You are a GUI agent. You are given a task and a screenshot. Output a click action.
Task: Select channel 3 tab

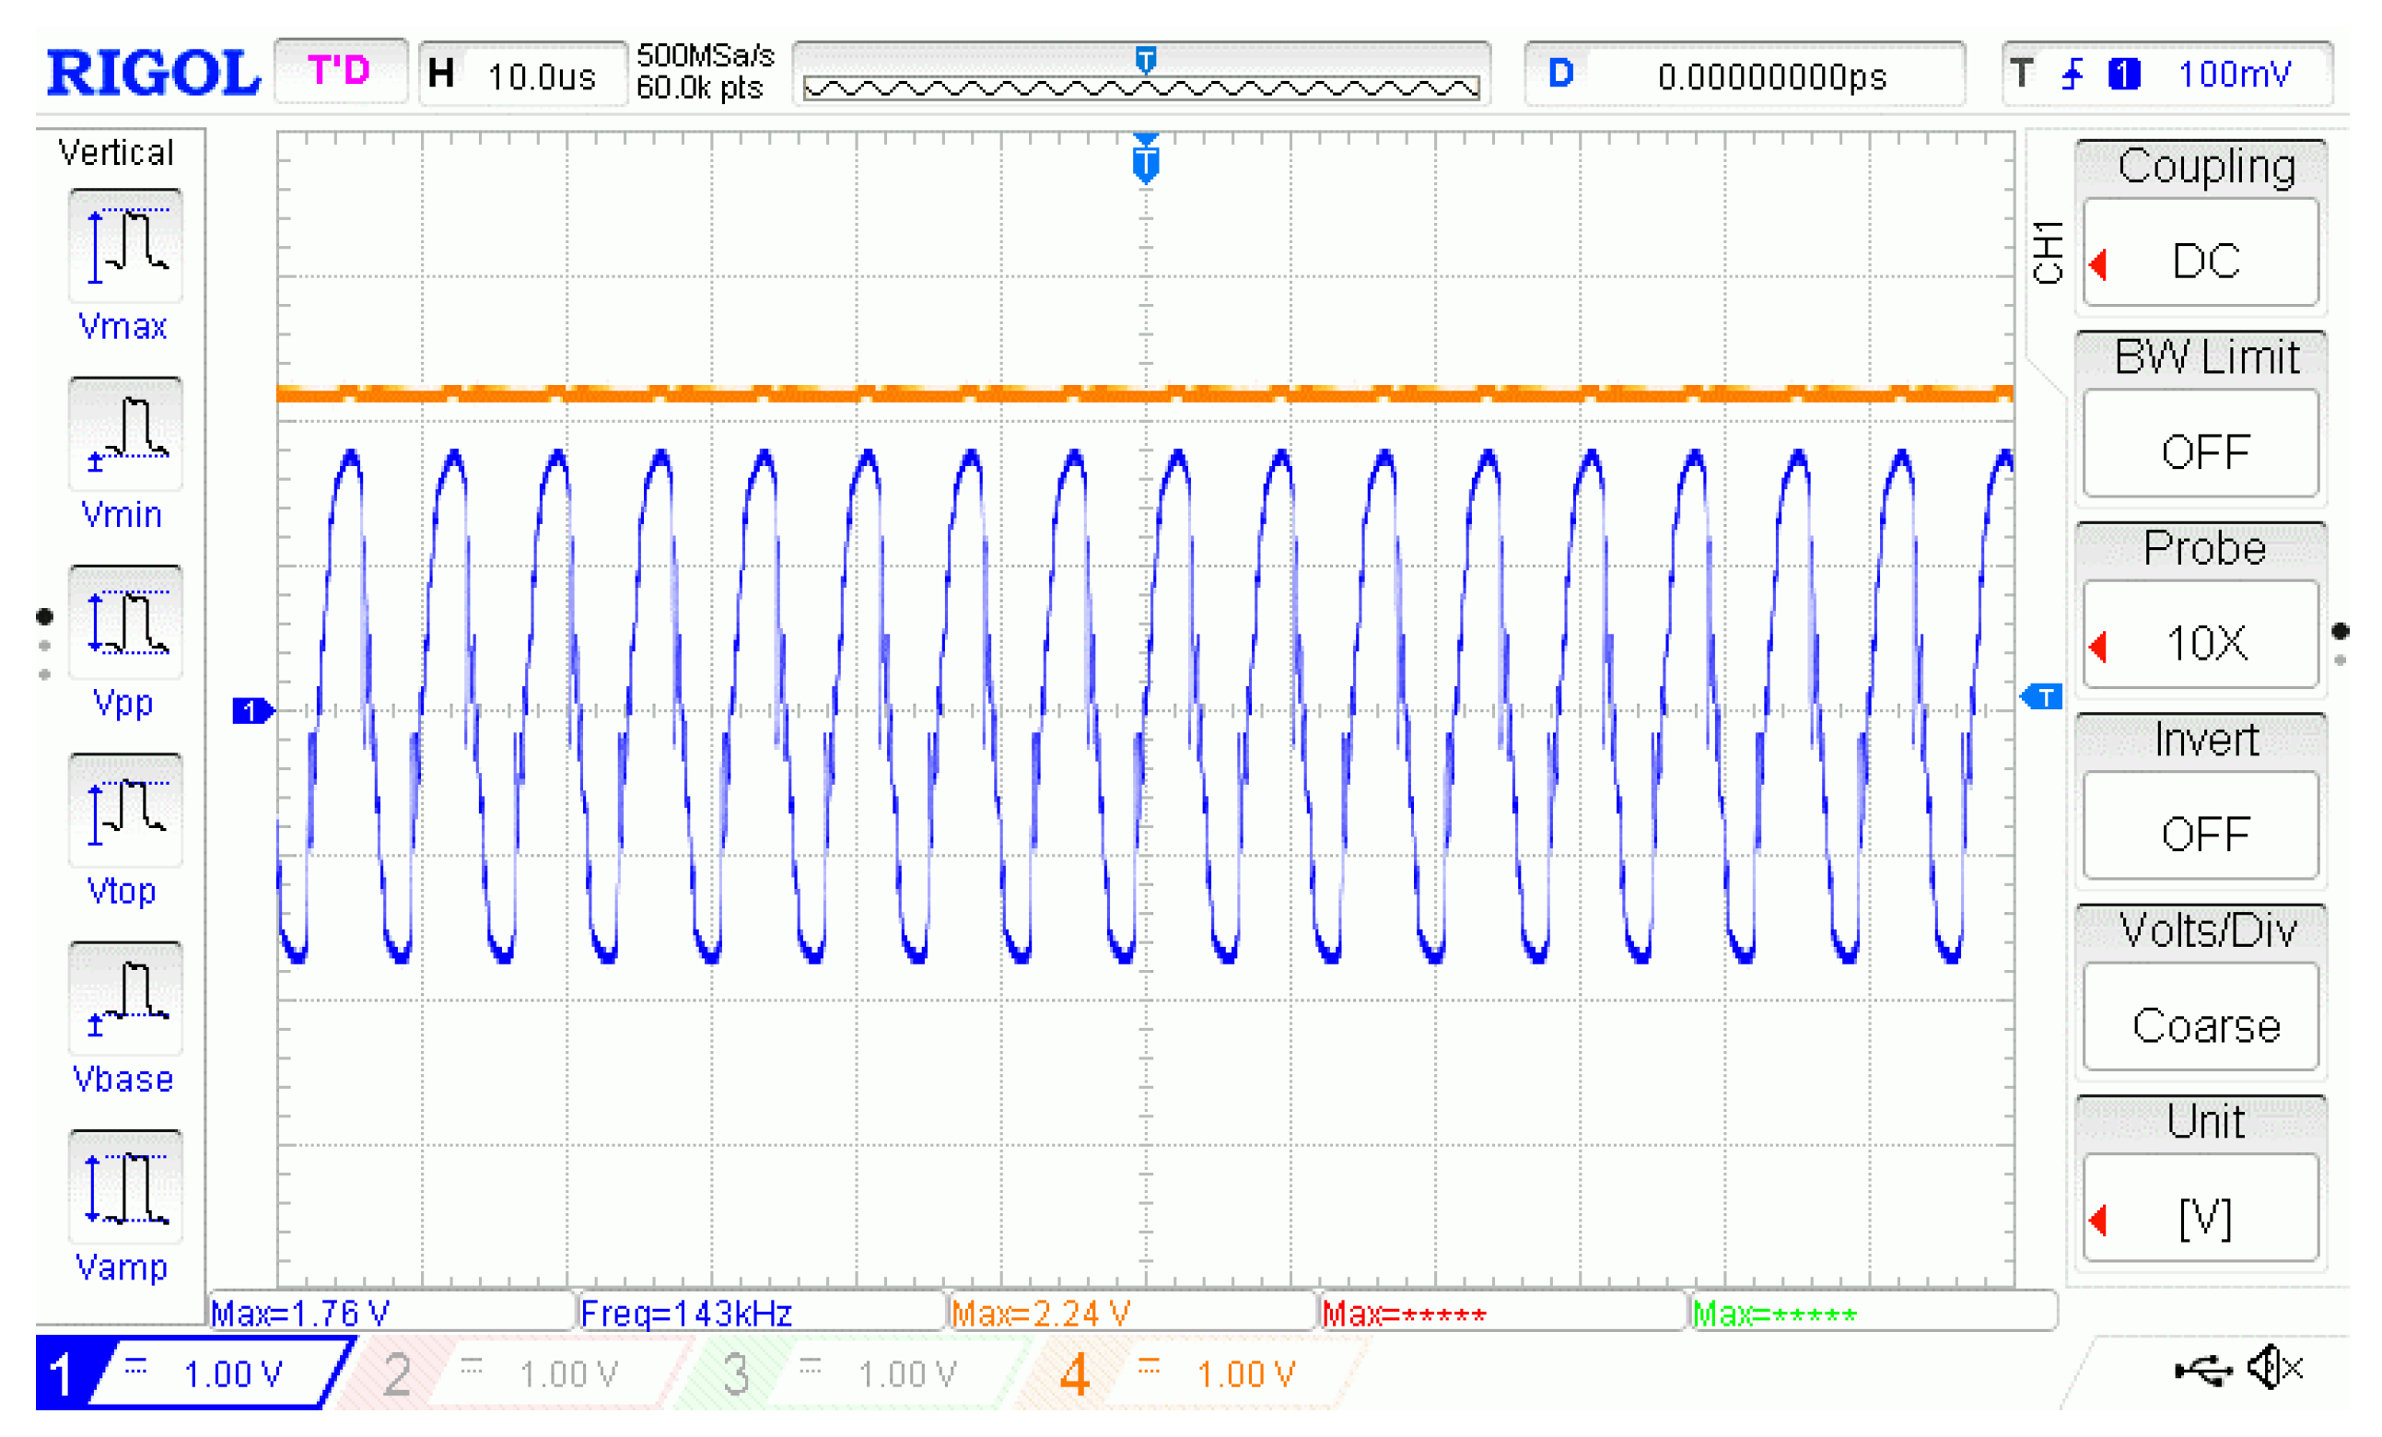point(856,1373)
